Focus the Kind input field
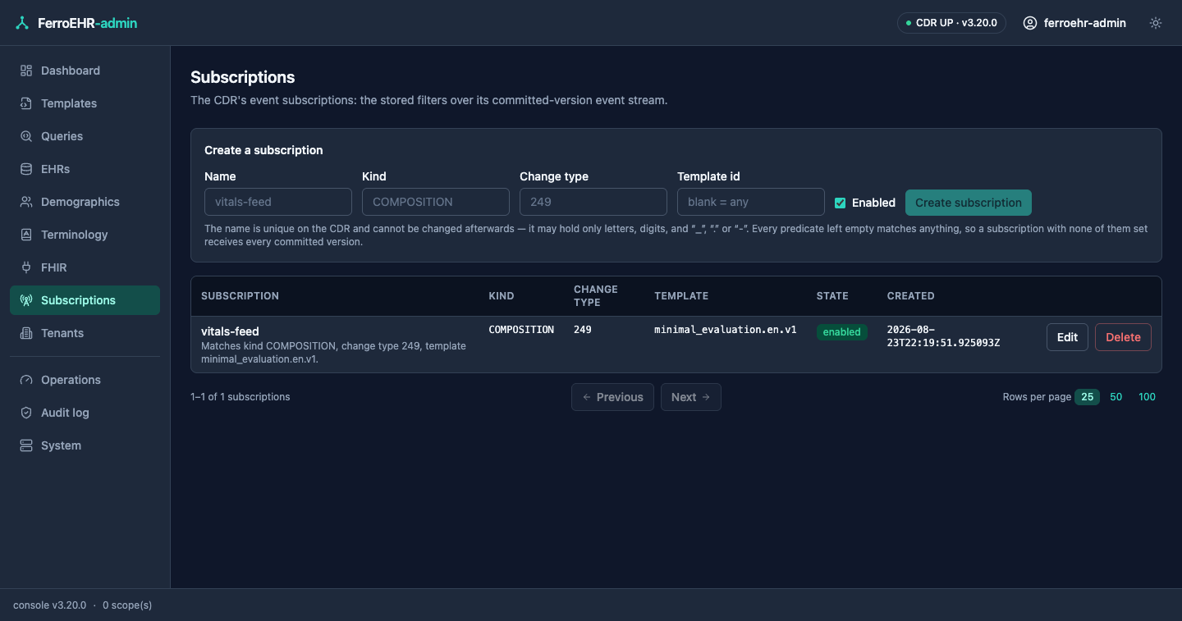The width and height of the screenshot is (1182, 621). [436, 202]
